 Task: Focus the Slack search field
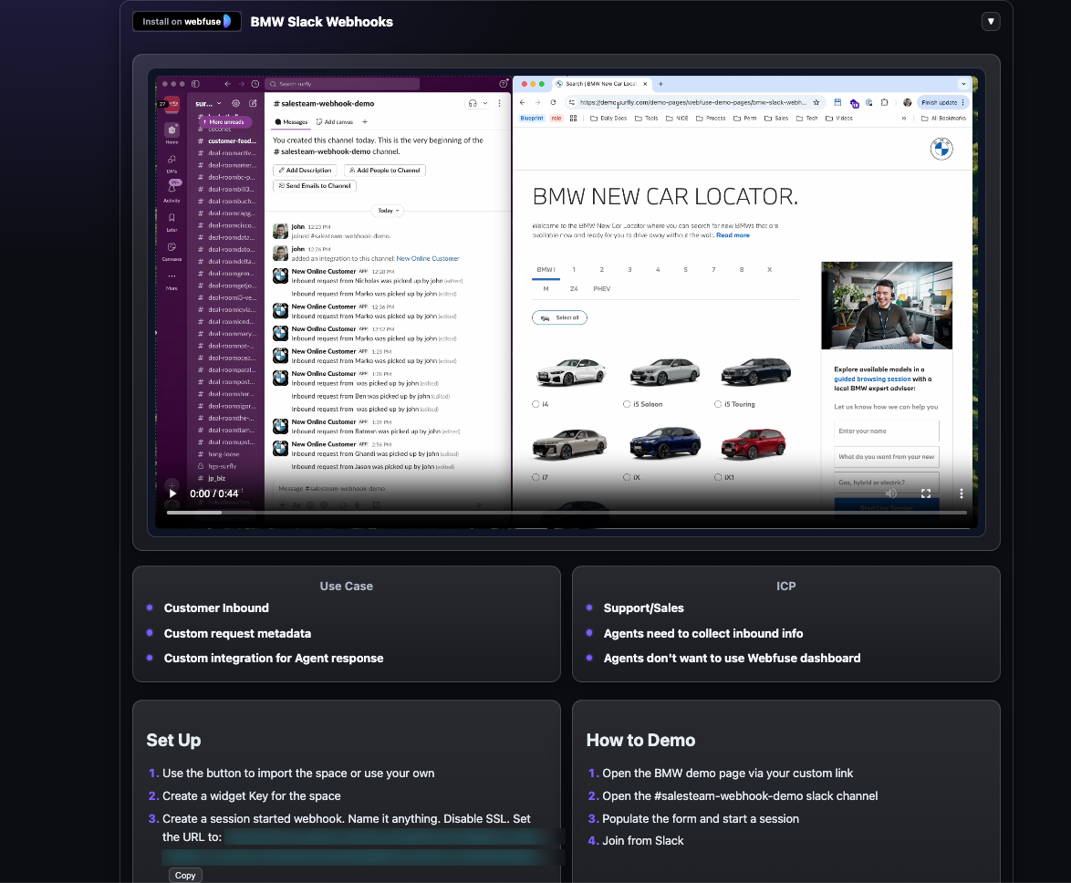tap(344, 84)
